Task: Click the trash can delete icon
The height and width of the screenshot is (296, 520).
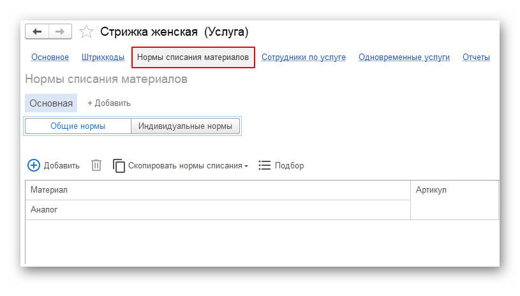Action: tap(96, 165)
